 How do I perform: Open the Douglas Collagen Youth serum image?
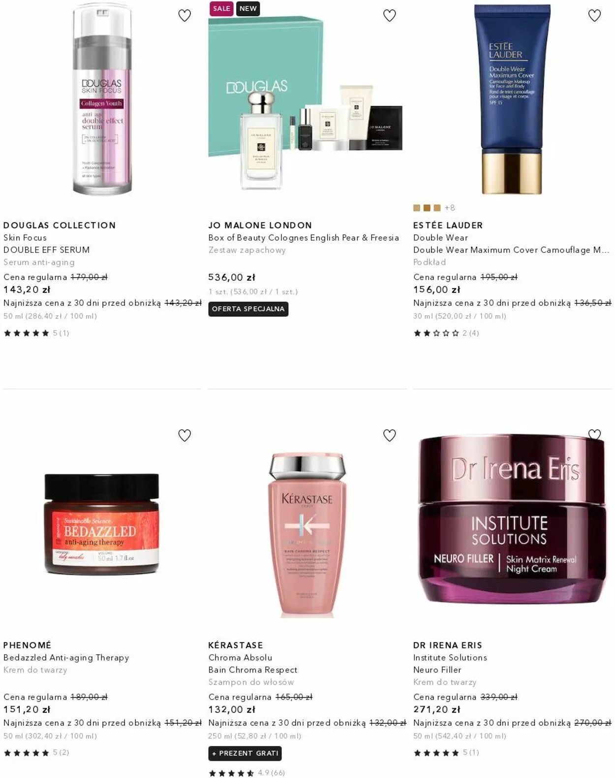[x=102, y=98]
